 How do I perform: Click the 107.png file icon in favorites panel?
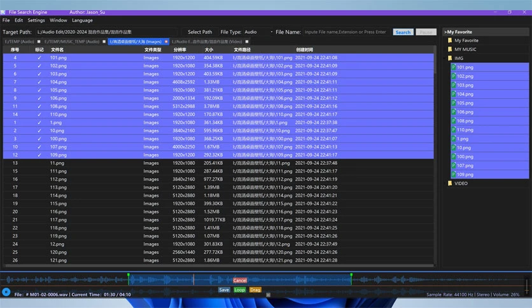tap(453, 165)
